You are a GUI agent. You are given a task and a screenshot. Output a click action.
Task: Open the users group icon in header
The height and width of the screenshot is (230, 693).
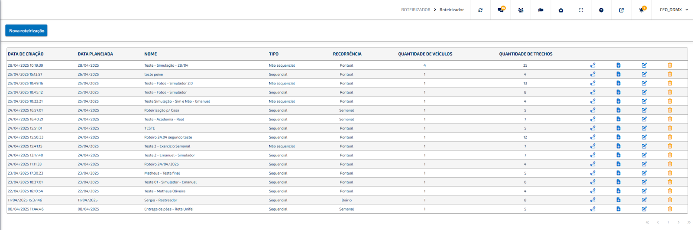521,10
